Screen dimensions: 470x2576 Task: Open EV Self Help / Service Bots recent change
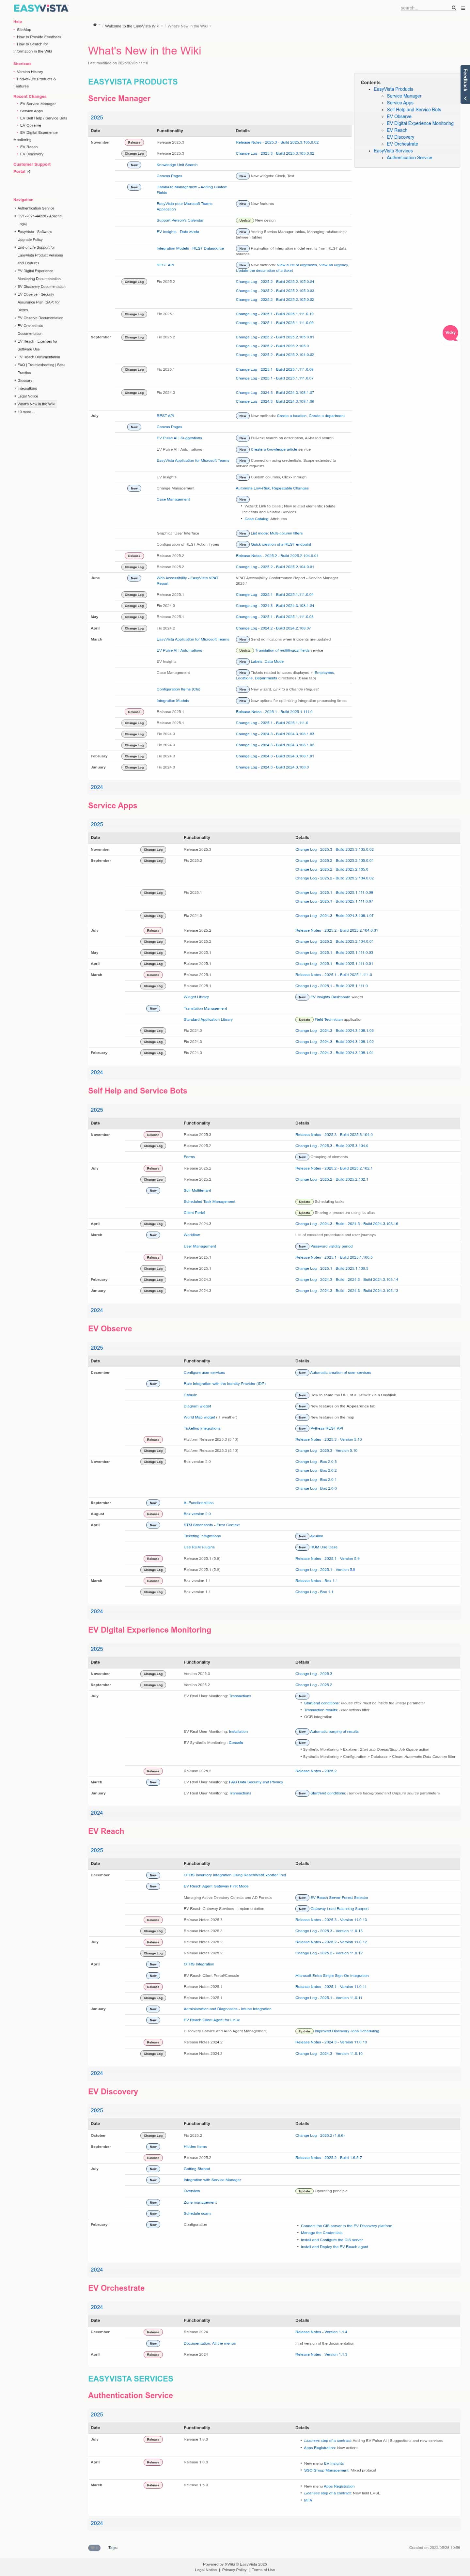click(x=44, y=118)
